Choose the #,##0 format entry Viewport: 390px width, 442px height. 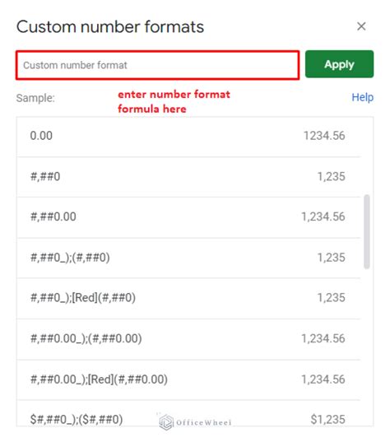pos(188,177)
